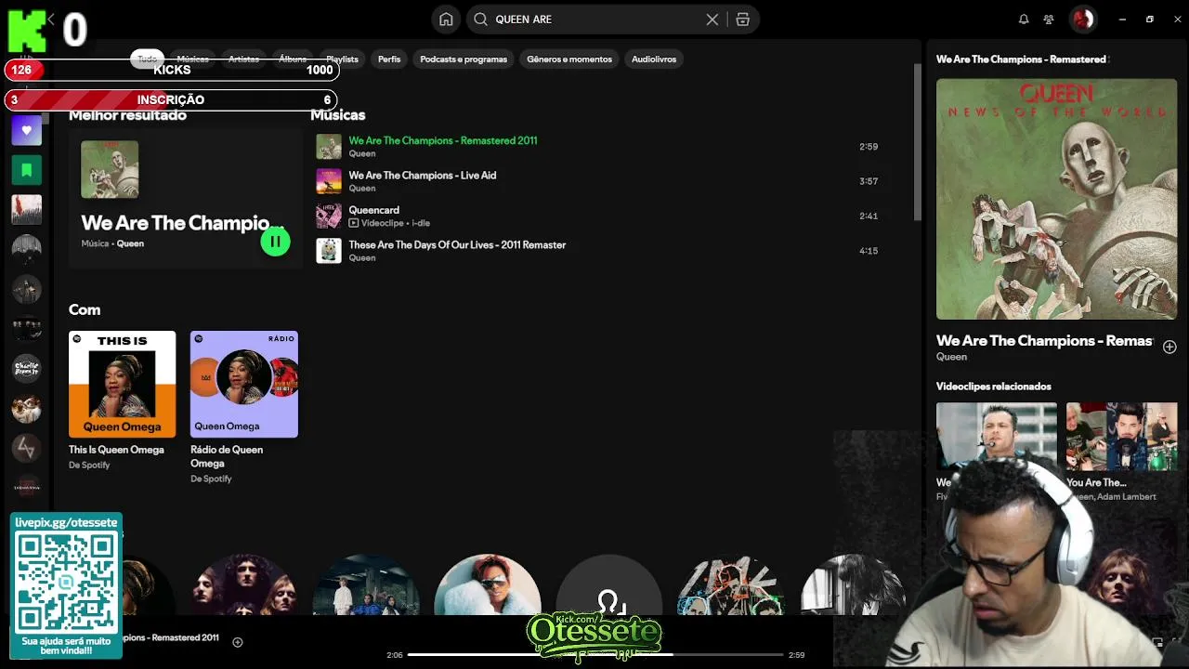The height and width of the screenshot is (669, 1189).
Task: Select the Artistas filter tab
Action: coord(243,59)
